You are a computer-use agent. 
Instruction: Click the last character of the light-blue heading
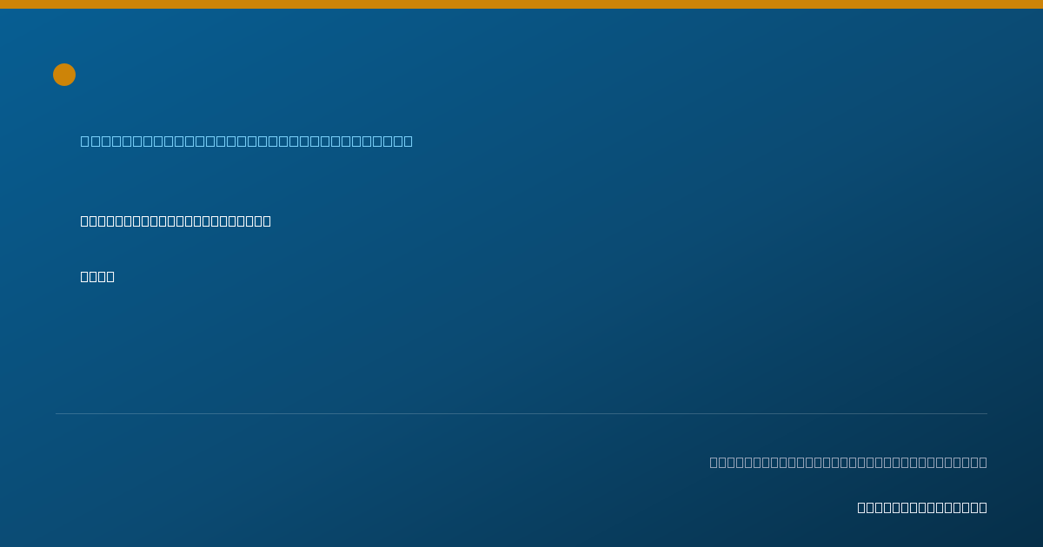point(409,141)
